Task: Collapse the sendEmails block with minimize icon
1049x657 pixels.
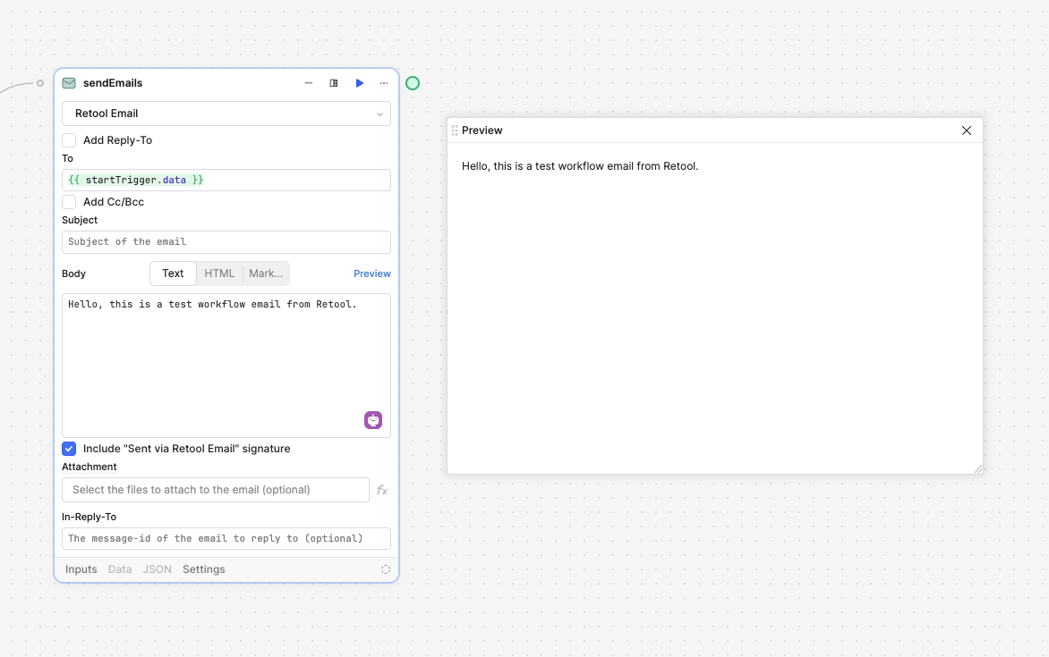Action: (309, 83)
